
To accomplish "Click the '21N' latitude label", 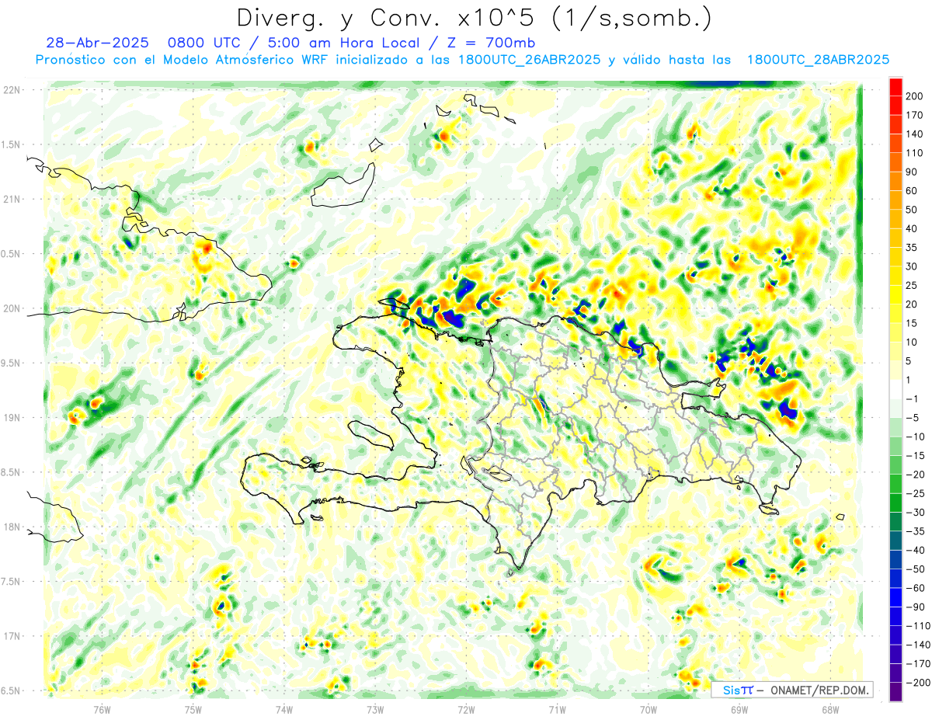I will tap(11, 199).
